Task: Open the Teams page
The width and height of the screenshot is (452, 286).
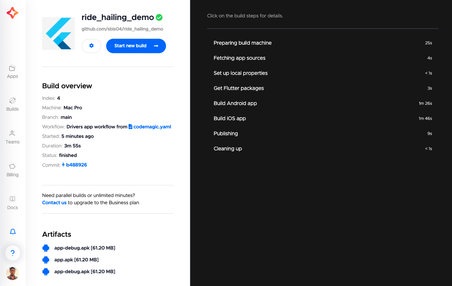Action: (x=12, y=138)
